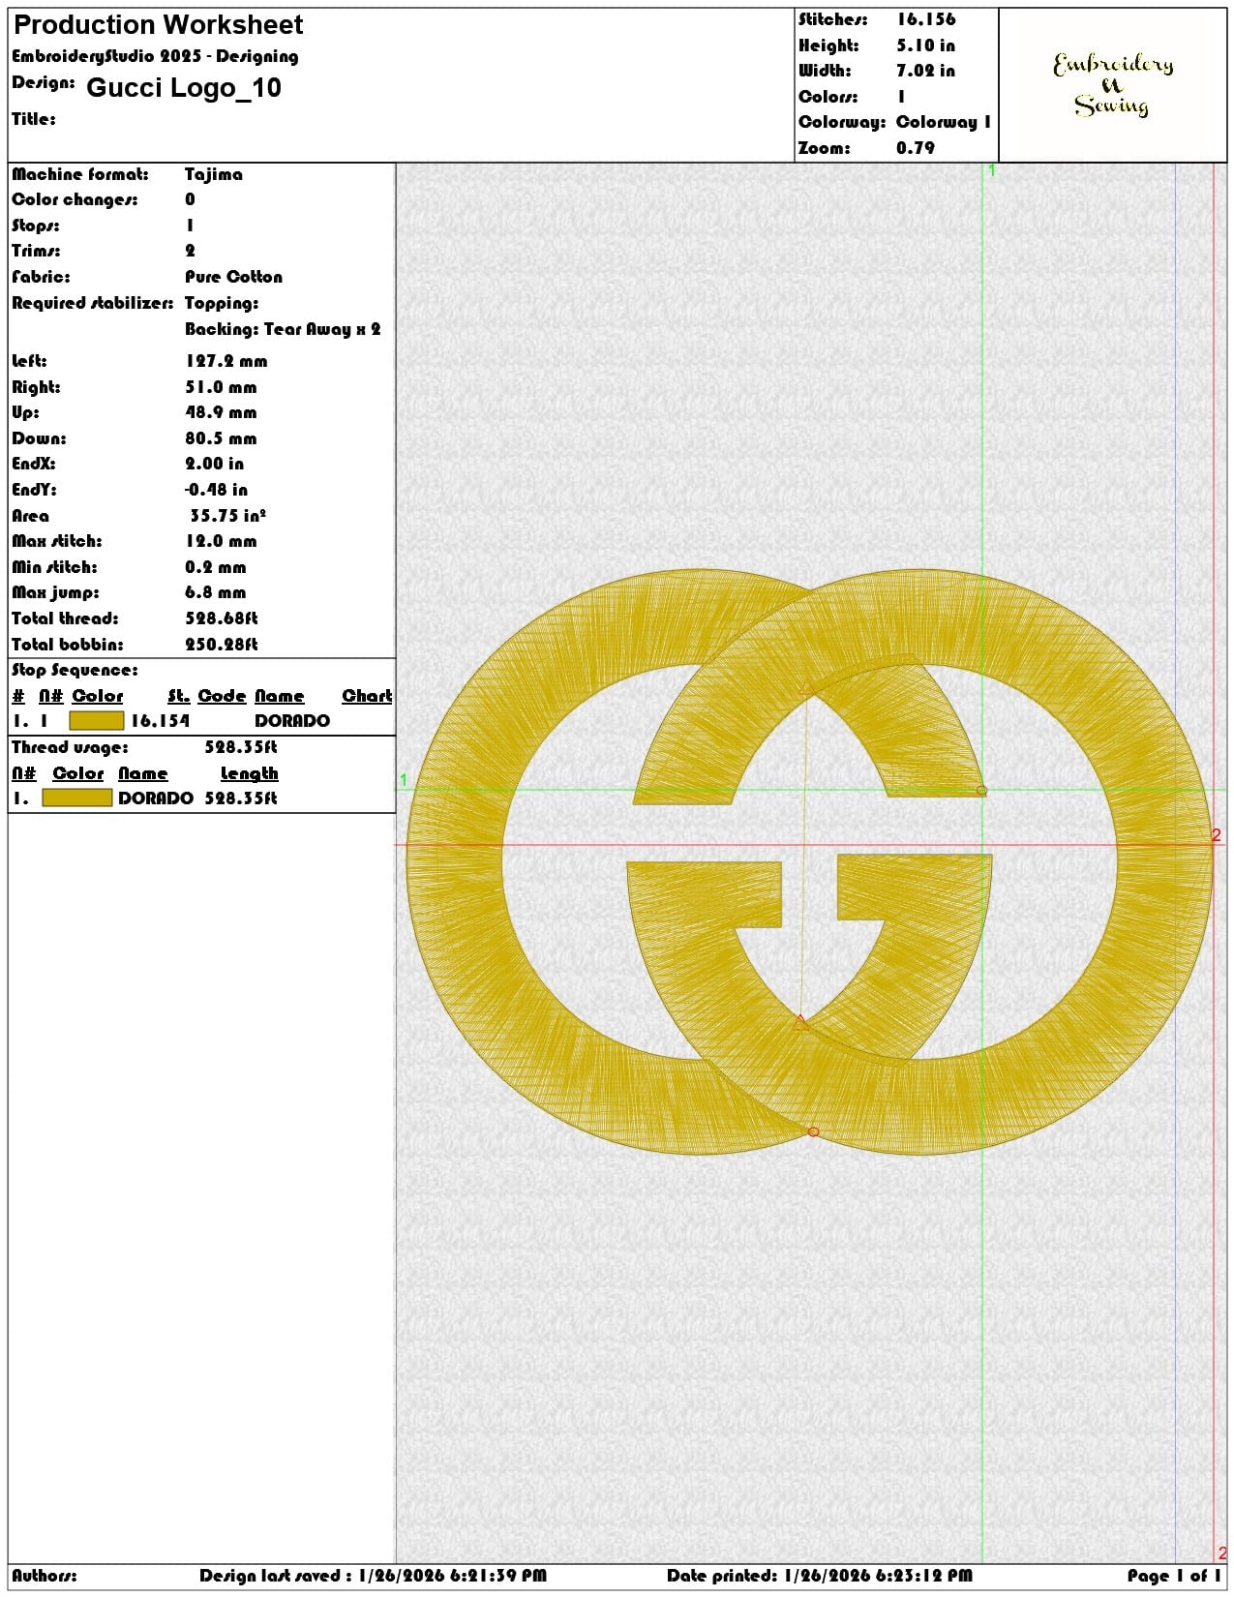
Task: Click the Length column header
Action: point(250,773)
